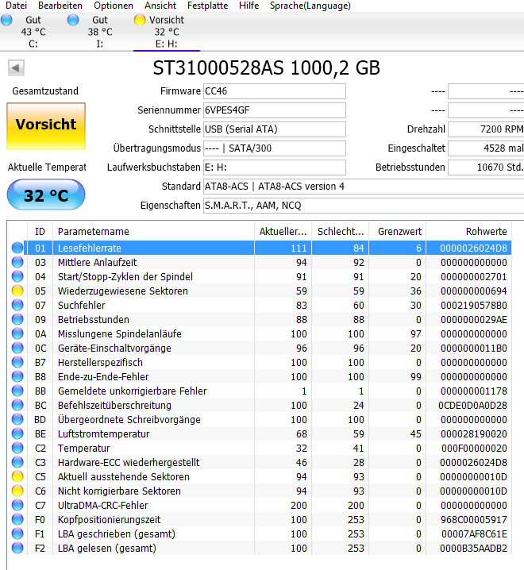Click status icon of Lesefehlerrate row
524x570 pixels.
coord(17,248)
